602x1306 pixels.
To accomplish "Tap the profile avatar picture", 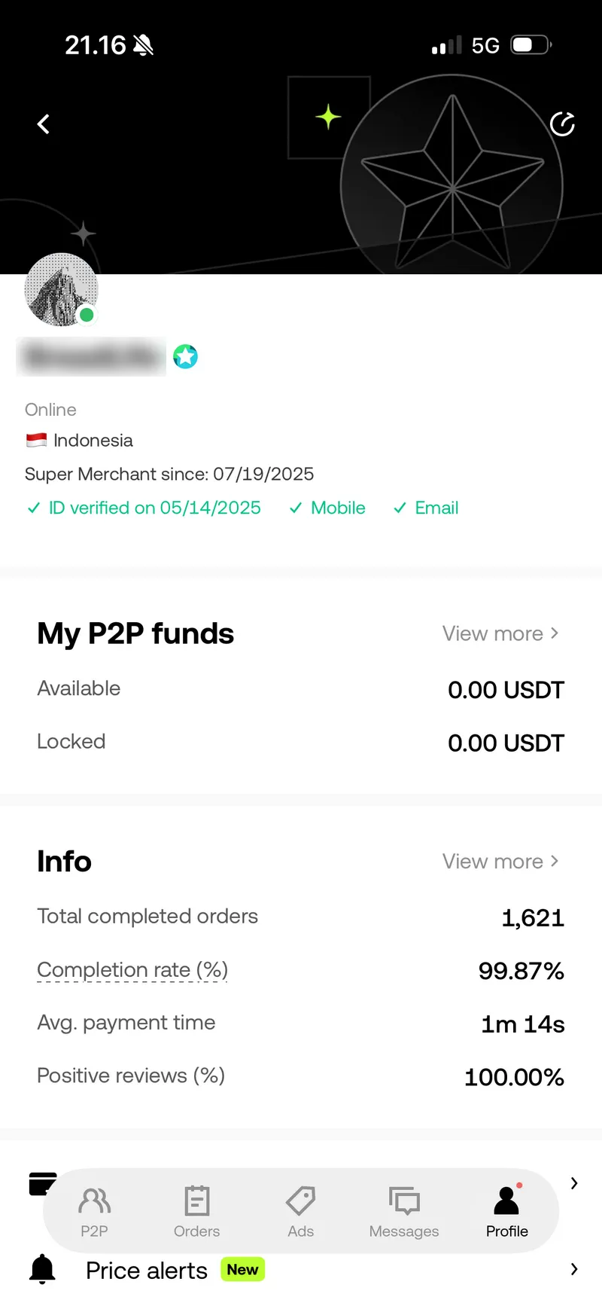I will (61, 290).
